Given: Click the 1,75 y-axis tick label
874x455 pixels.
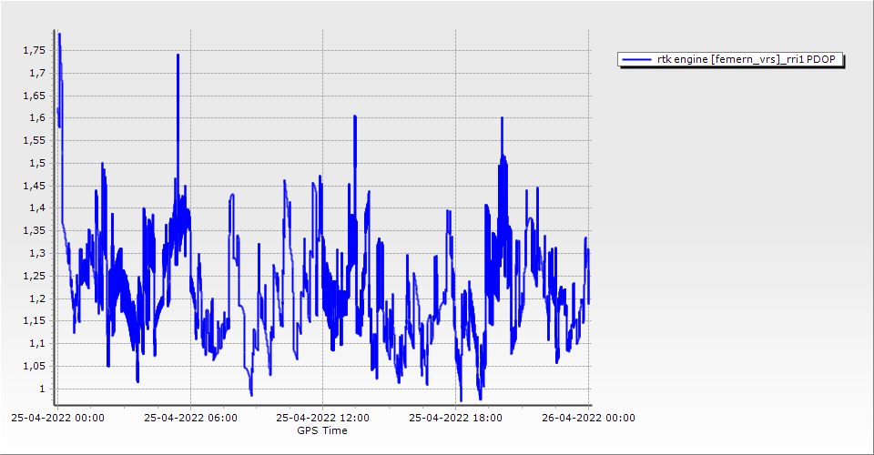Looking at the screenshot, I should tap(33, 50).
